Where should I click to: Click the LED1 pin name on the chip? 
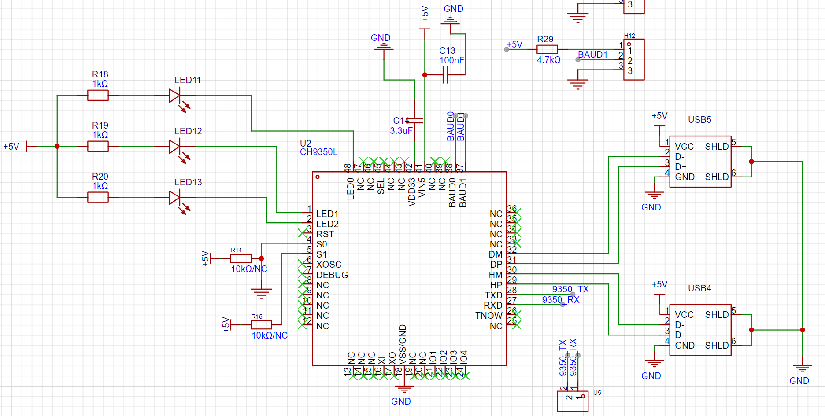tap(327, 214)
